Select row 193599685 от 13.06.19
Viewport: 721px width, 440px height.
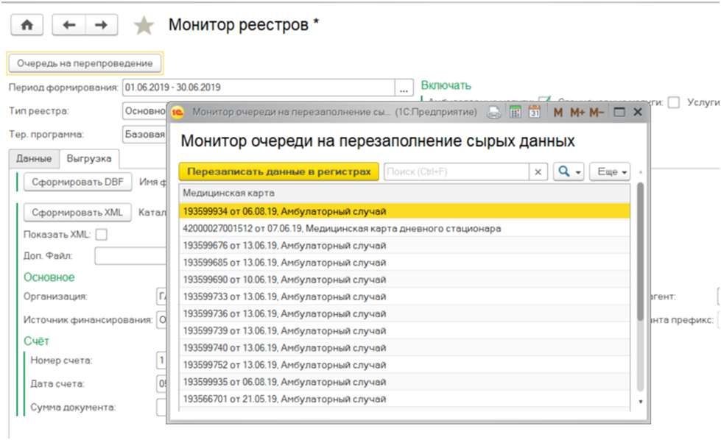[x=404, y=263]
